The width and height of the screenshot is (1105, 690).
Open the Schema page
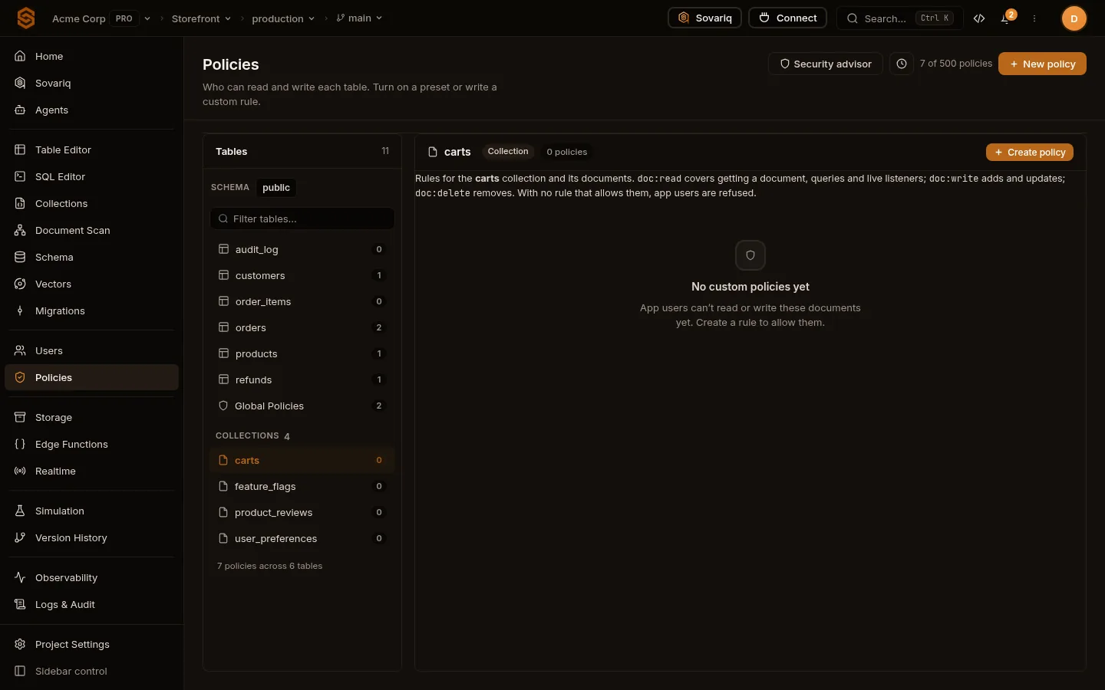click(x=91, y=257)
